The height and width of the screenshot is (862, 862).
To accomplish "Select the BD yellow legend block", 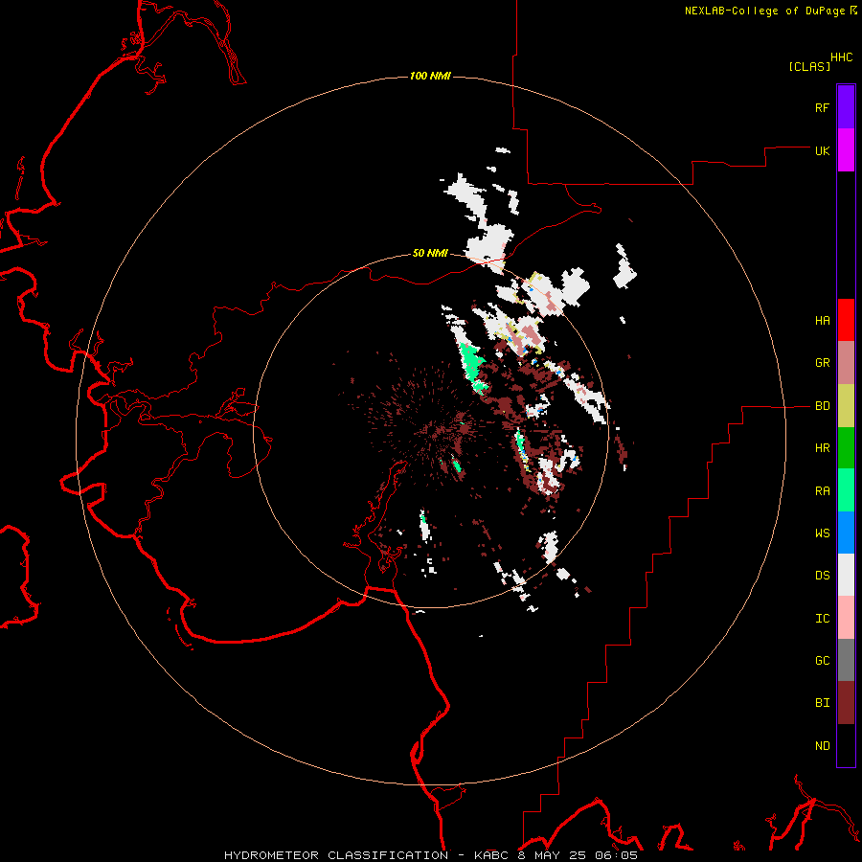I will coord(846,406).
